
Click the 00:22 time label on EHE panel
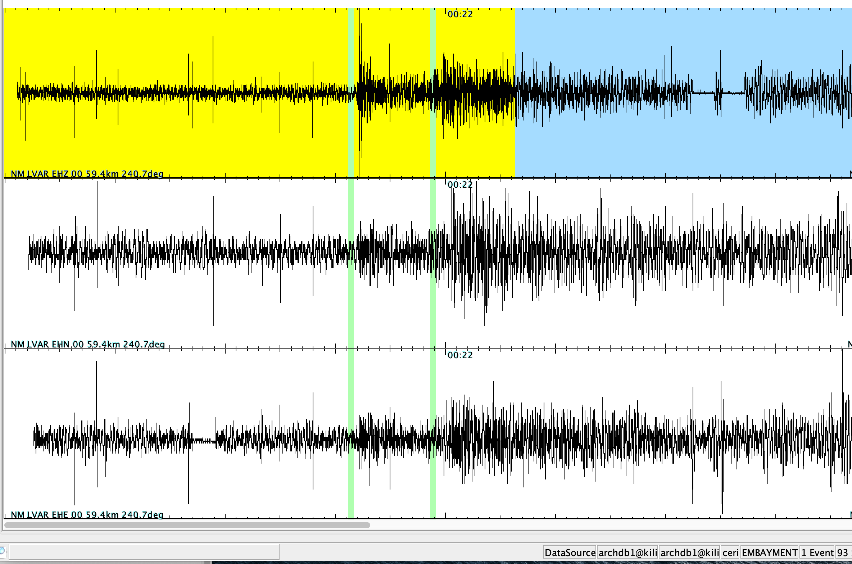click(460, 355)
